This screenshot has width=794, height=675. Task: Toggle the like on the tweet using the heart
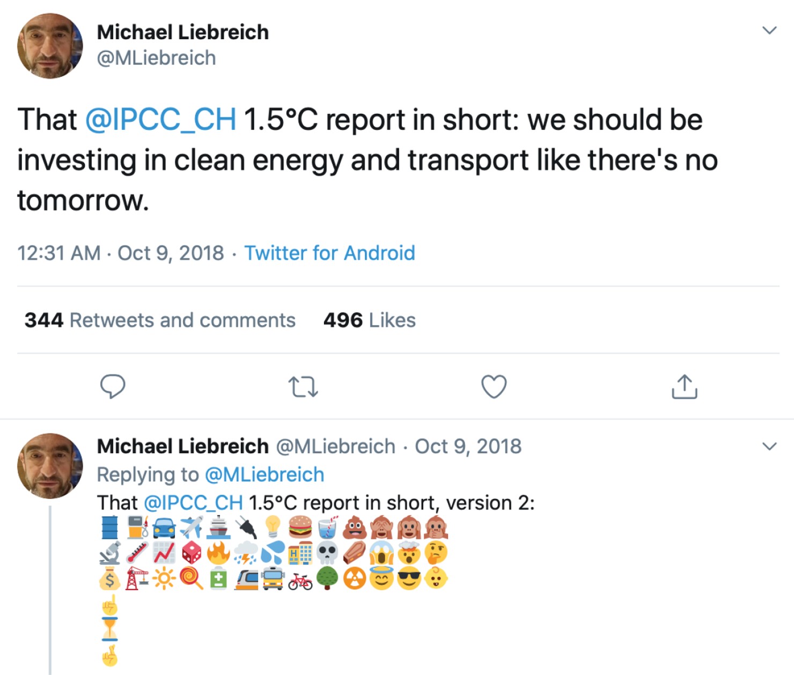pyautogui.click(x=494, y=387)
